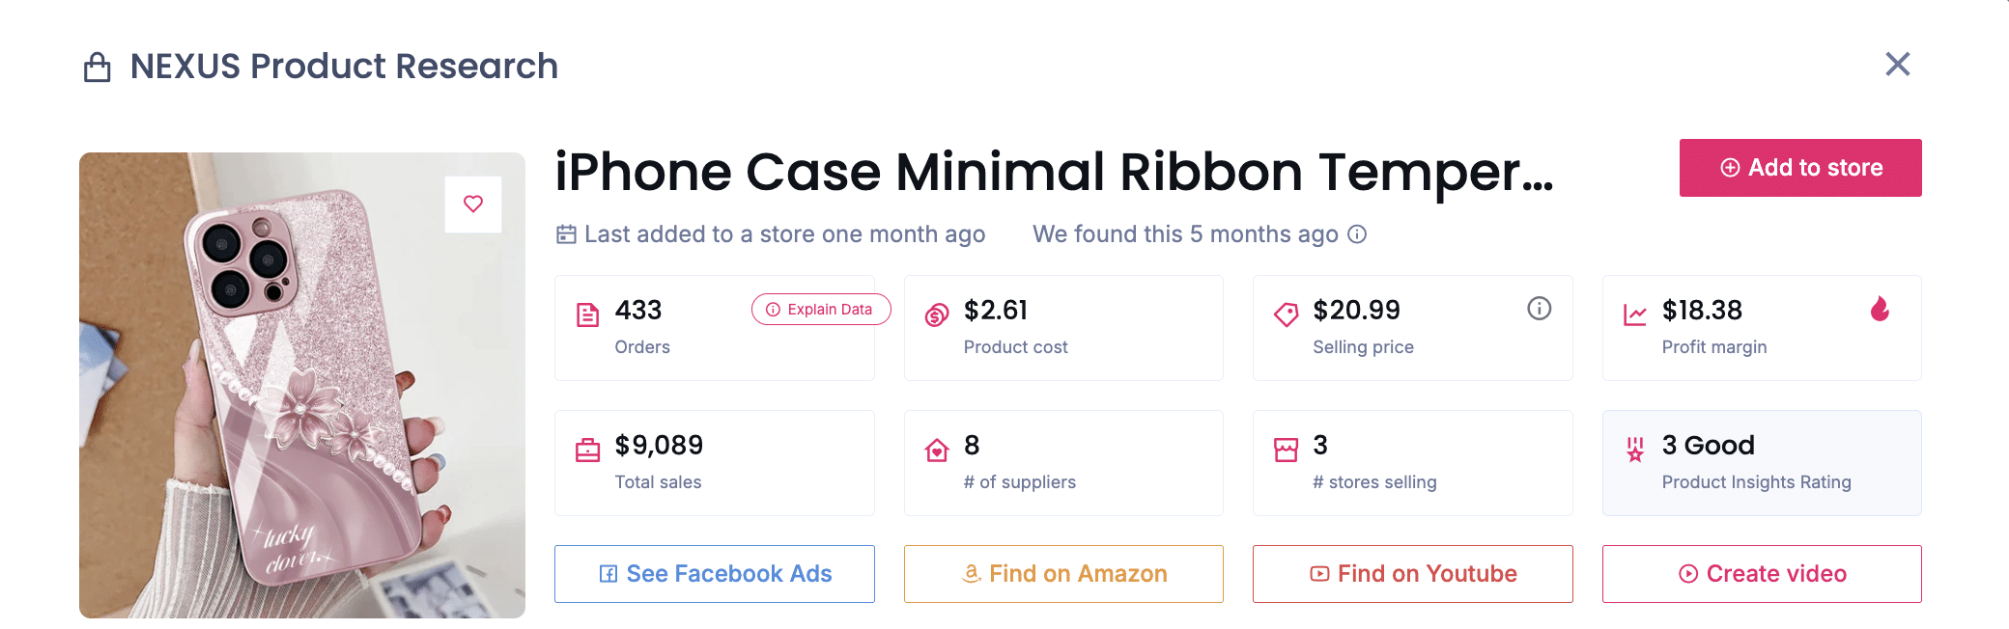Viewport: 2009px width, 629px height.
Task: Click the Total sales briefcase icon
Action: (587, 451)
